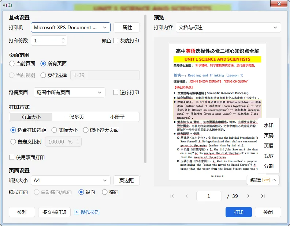
Task: Go to the next preview page
Action: (248, 196)
